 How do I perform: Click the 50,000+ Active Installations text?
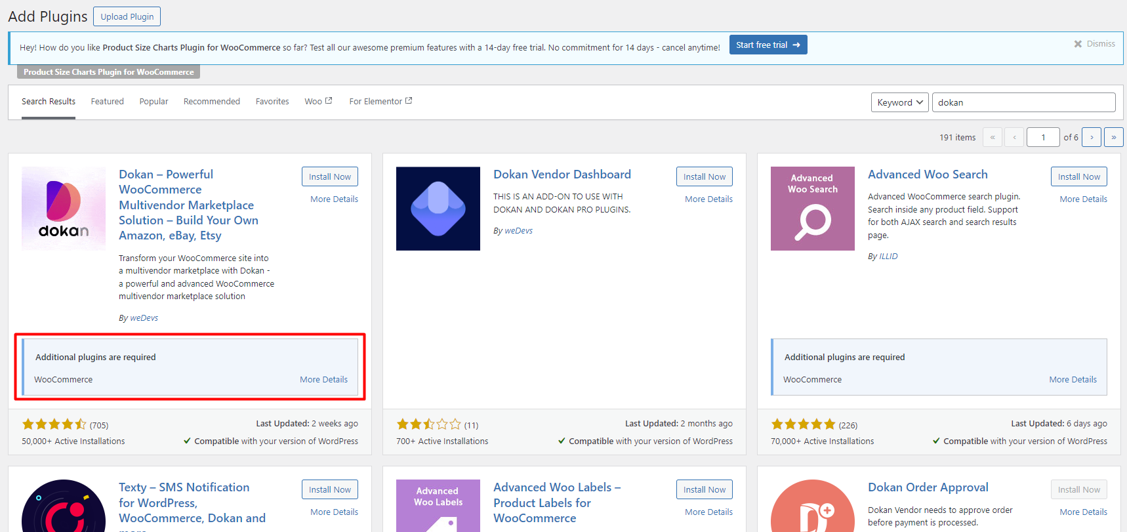coord(73,441)
